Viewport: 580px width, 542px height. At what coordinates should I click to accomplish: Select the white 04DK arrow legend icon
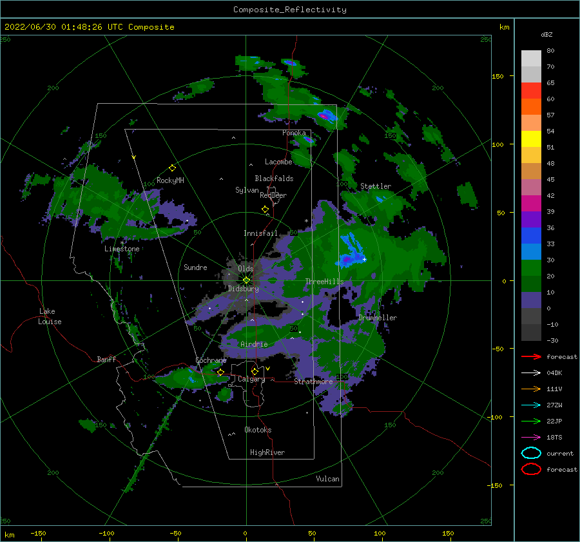(531, 373)
